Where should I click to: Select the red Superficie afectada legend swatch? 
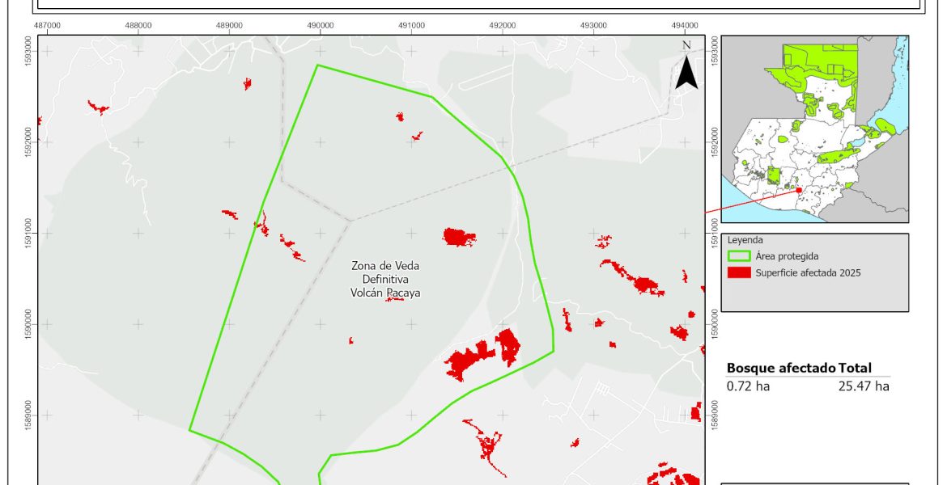[x=738, y=273]
